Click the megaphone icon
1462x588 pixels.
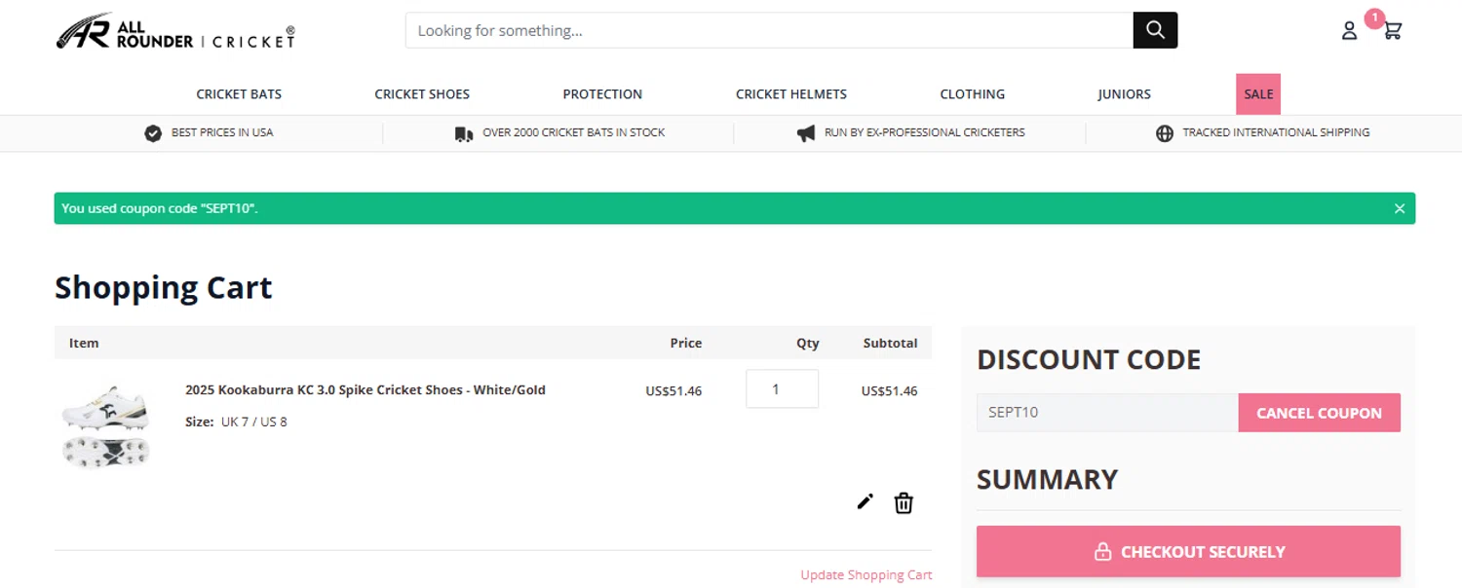[806, 133]
